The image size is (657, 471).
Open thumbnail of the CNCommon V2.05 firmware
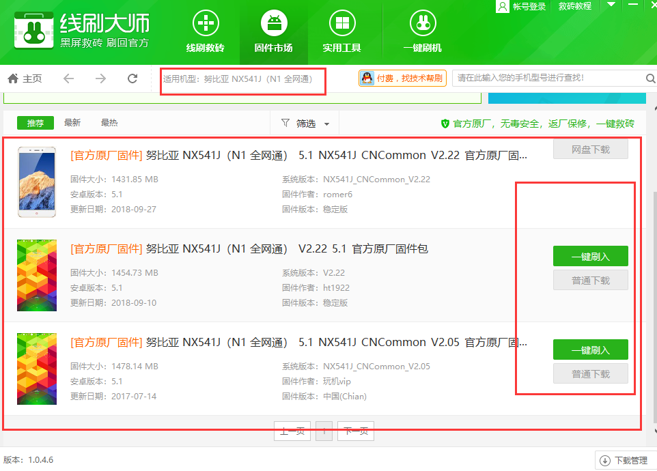click(x=37, y=369)
